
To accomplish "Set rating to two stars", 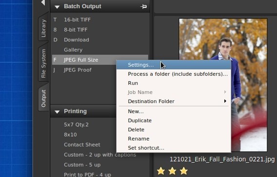I will (x=172, y=171).
